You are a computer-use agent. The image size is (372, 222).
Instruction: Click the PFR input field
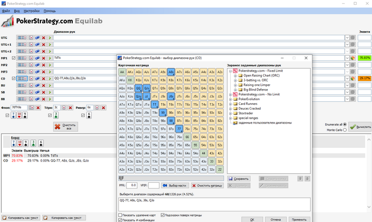[132, 185]
